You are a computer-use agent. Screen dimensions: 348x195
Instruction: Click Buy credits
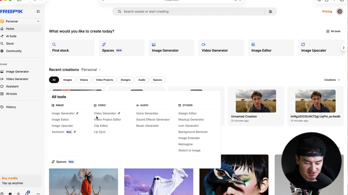click(10, 178)
